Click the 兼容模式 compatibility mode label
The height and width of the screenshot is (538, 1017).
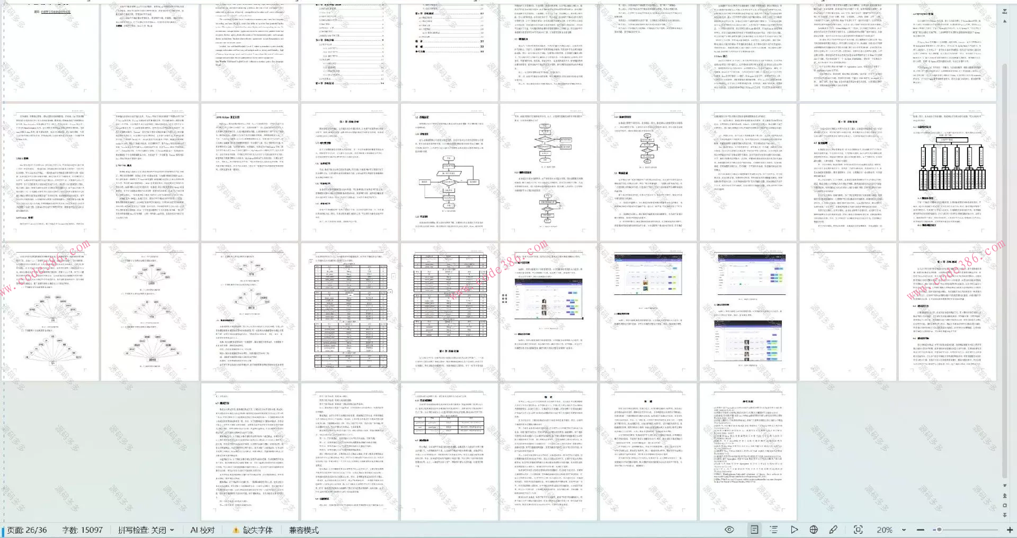[x=304, y=530]
